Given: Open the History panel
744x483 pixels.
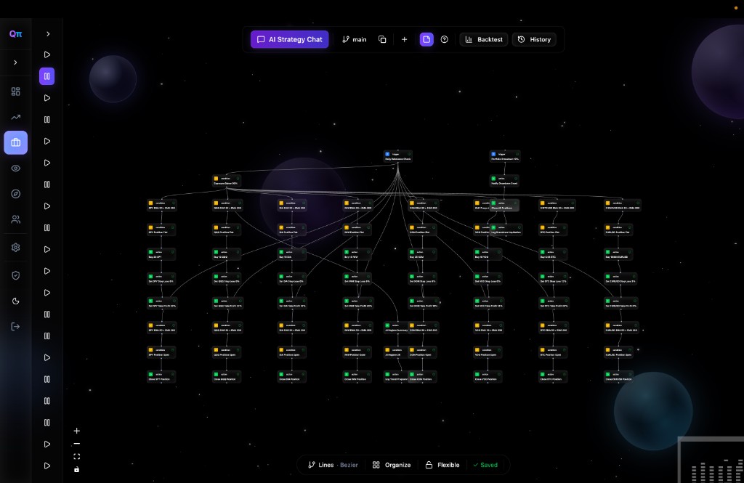Looking at the screenshot, I should point(534,39).
